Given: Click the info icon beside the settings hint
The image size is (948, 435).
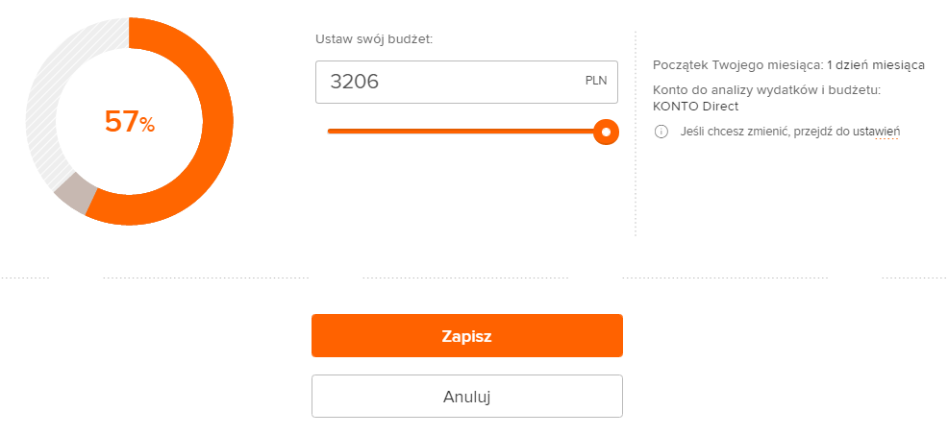Looking at the screenshot, I should 661,132.
